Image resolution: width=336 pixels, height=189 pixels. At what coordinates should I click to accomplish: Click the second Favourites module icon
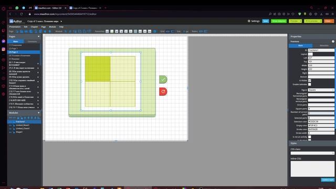coord(112,31)
